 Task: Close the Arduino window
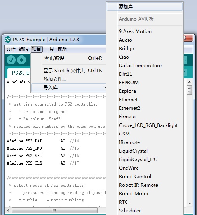coord(188,38)
